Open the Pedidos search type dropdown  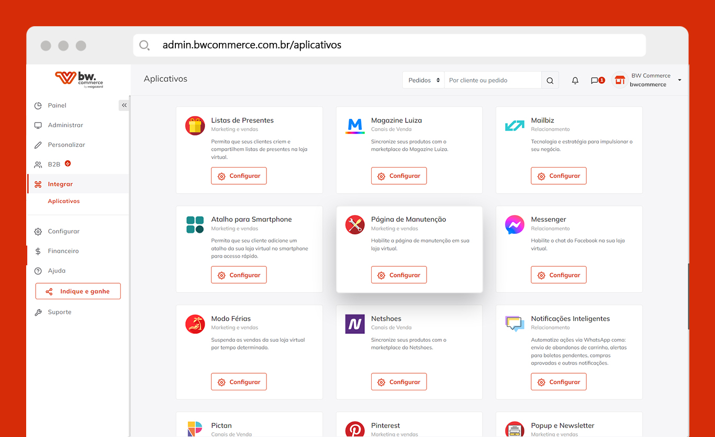pyautogui.click(x=423, y=80)
